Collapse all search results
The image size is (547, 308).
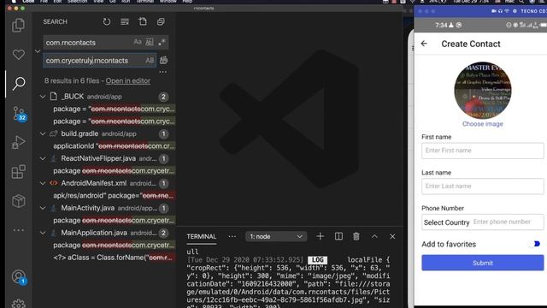(x=161, y=21)
